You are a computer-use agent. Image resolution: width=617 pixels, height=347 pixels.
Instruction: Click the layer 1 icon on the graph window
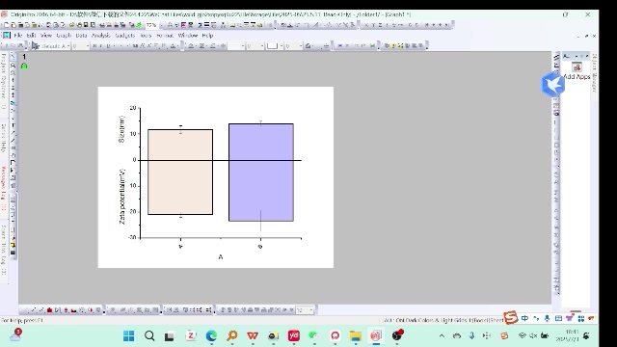click(24, 57)
